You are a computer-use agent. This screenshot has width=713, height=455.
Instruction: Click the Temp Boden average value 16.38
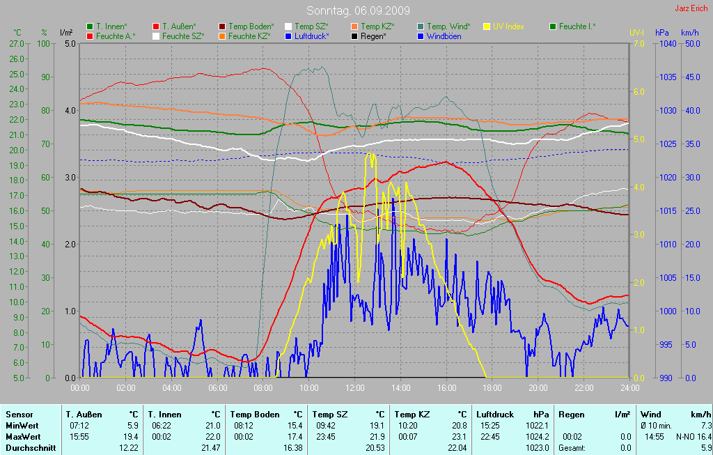point(292,448)
